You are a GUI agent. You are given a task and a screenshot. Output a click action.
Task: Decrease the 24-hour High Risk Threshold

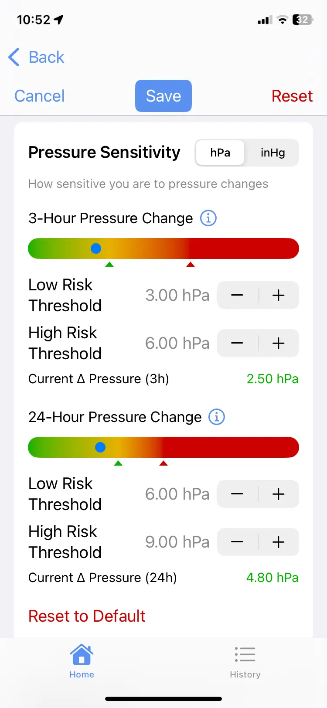tap(237, 542)
